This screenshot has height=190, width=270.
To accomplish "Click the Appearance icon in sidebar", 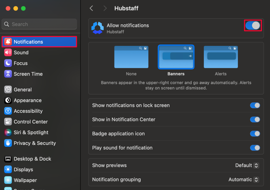I will click(x=8, y=100).
